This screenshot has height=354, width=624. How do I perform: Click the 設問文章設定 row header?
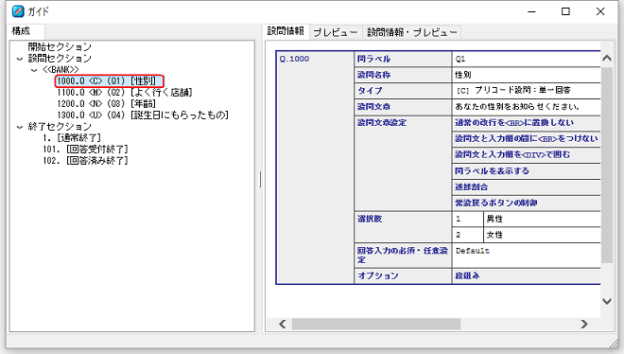tap(403, 163)
